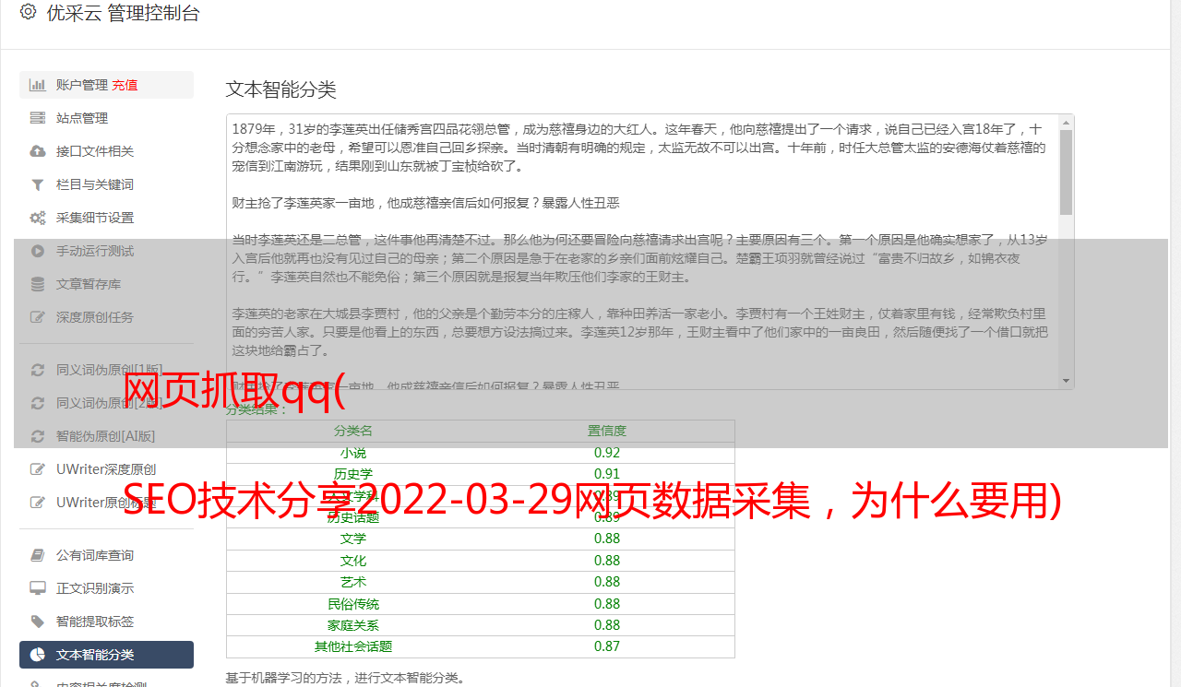Click the 文本智能分类 page heading
The width and height of the screenshot is (1181, 687).
point(281,89)
